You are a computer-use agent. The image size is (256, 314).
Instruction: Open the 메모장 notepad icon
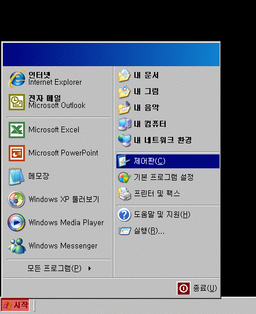16,176
